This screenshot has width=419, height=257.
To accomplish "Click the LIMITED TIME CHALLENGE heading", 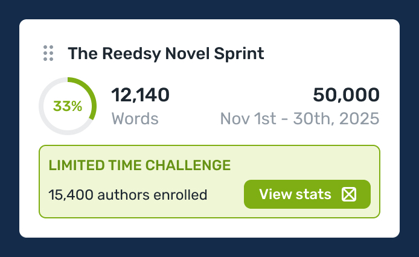I will [x=139, y=165].
